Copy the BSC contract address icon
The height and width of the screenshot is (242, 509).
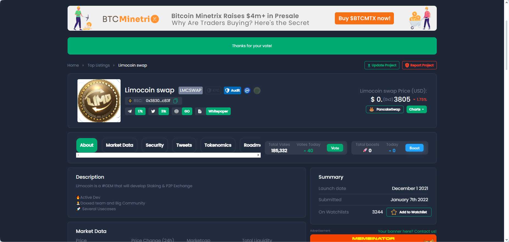click(176, 101)
